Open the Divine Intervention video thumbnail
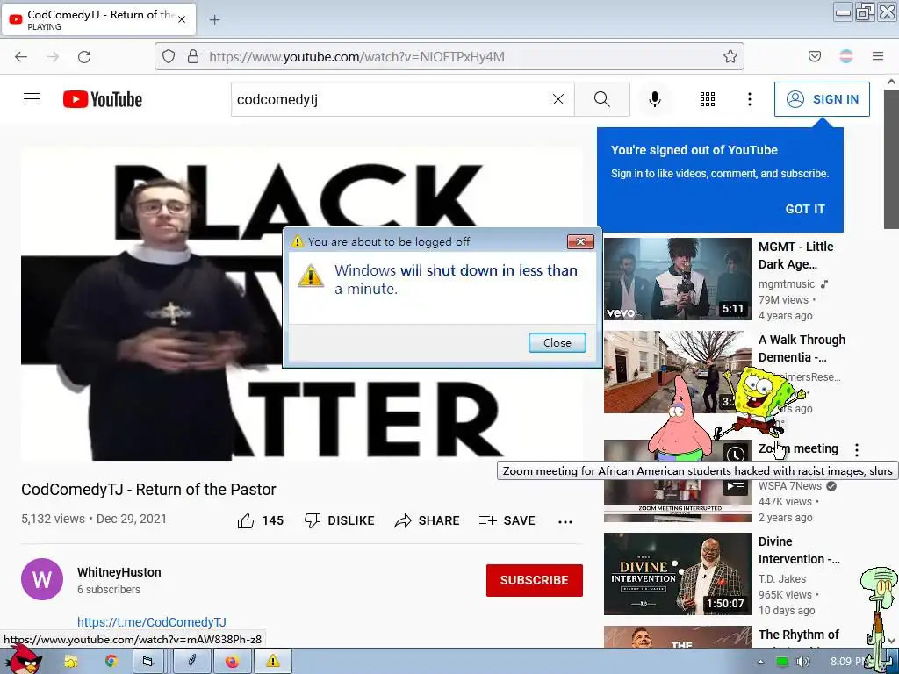The width and height of the screenshot is (899, 674). [x=678, y=574]
